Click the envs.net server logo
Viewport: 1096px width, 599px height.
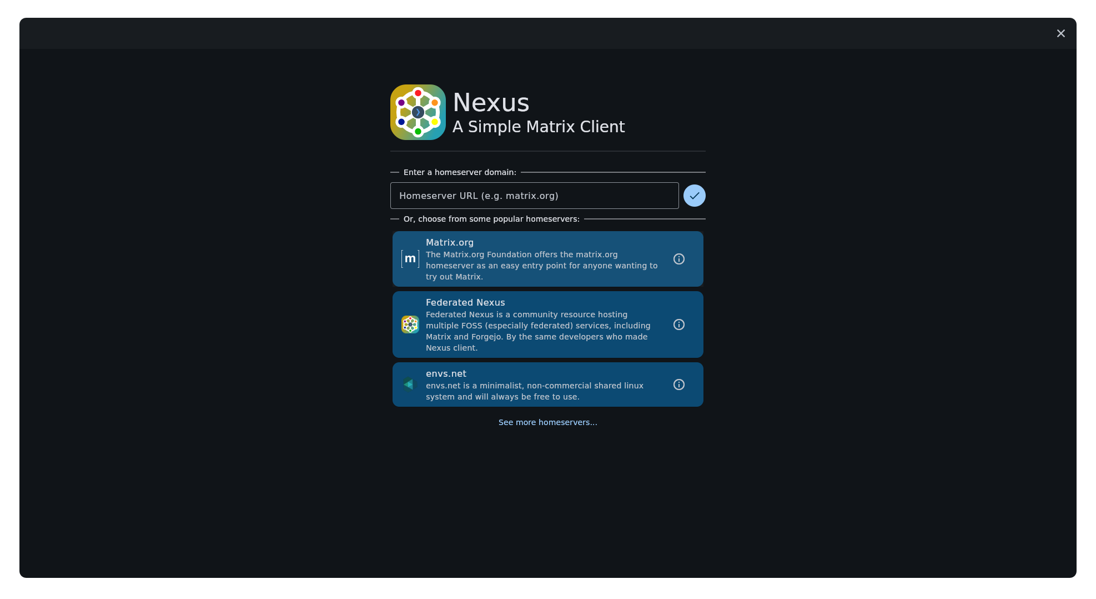[x=409, y=384]
